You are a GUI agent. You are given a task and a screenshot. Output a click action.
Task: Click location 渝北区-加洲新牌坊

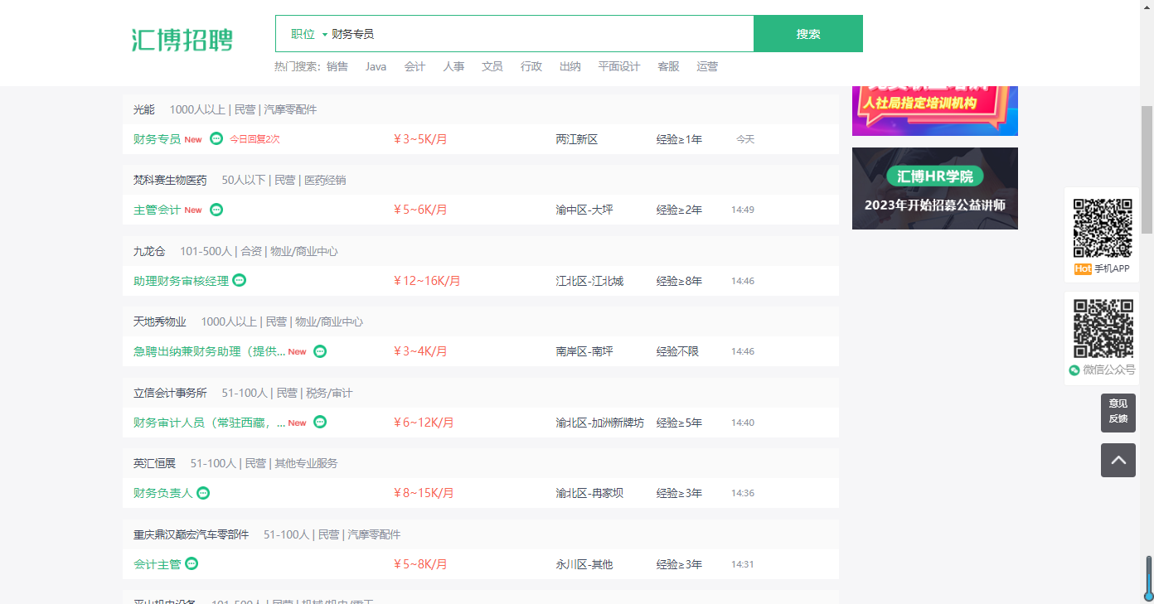pos(599,423)
